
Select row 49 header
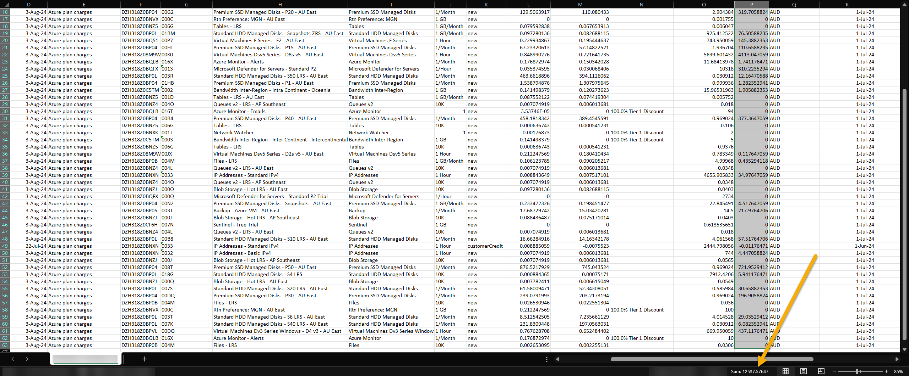tap(5, 246)
